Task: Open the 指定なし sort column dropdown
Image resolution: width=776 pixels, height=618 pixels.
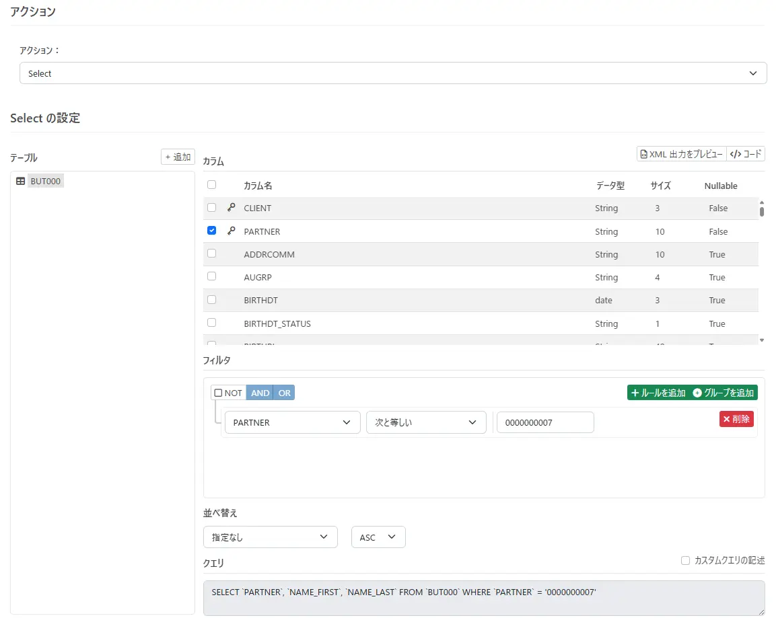Action: click(270, 537)
